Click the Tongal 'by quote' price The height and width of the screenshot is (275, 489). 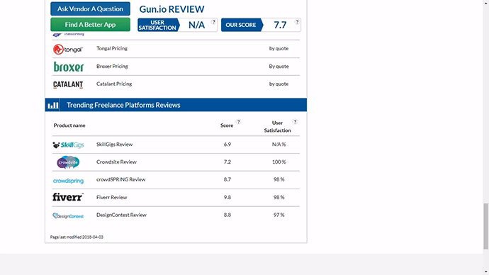point(279,48)
